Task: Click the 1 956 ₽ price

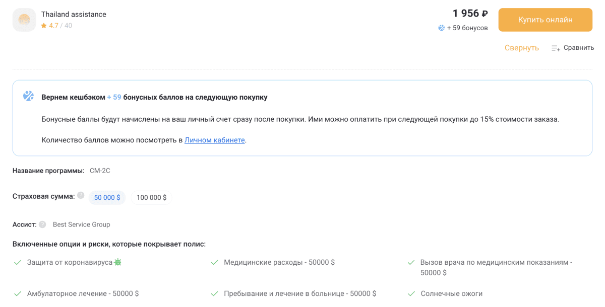Action: tap(470, 14)
